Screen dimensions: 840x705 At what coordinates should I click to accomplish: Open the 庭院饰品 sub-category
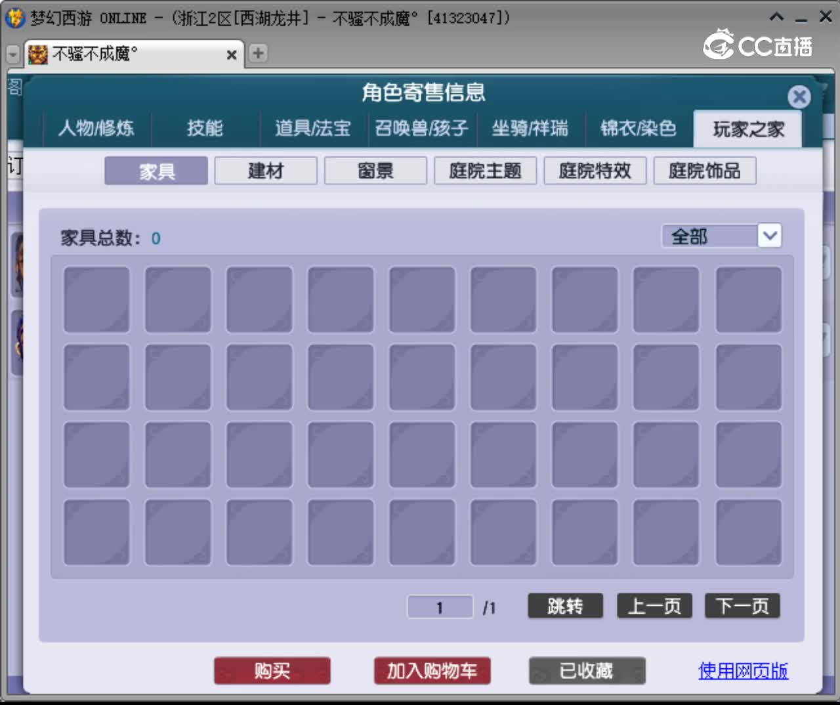click(704, 171)
